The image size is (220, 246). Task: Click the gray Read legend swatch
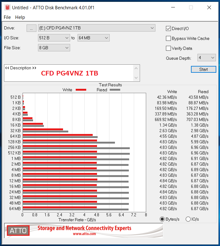tap(115, 90)
